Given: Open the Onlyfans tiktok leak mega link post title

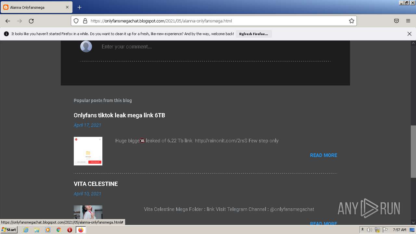Looking at the screenshot, I should [119, 115].
